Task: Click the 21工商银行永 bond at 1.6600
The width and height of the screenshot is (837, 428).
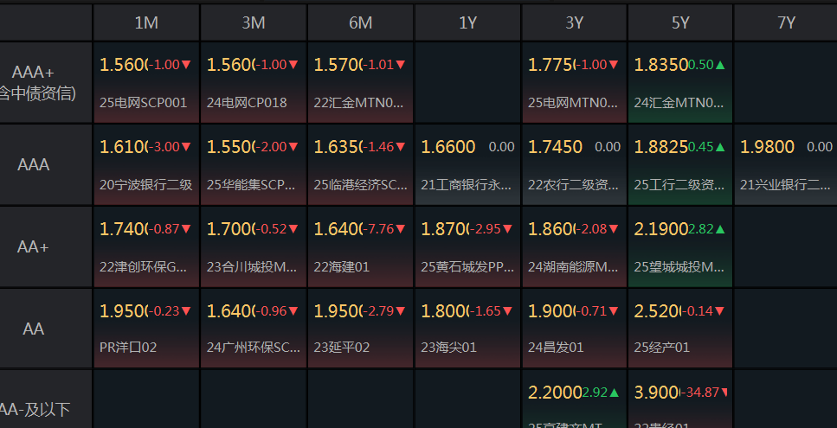Action: pyautogui.click(x=467, y=164)
